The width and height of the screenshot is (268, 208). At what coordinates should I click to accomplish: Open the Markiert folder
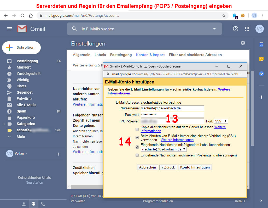coord(24,67)
